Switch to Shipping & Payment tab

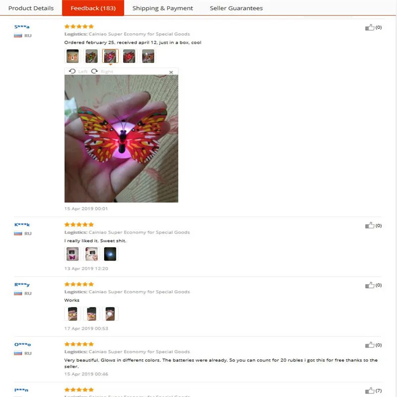[x=163, y=8]
